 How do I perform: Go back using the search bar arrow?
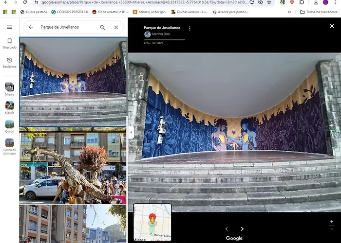click(x=31, y=27)
